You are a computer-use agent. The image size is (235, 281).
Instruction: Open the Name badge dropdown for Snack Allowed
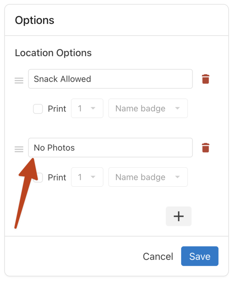click(148, 109)
